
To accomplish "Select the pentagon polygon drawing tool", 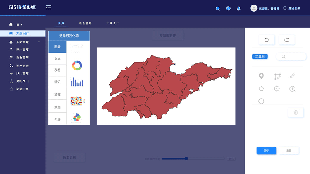I will click(262, 89).
